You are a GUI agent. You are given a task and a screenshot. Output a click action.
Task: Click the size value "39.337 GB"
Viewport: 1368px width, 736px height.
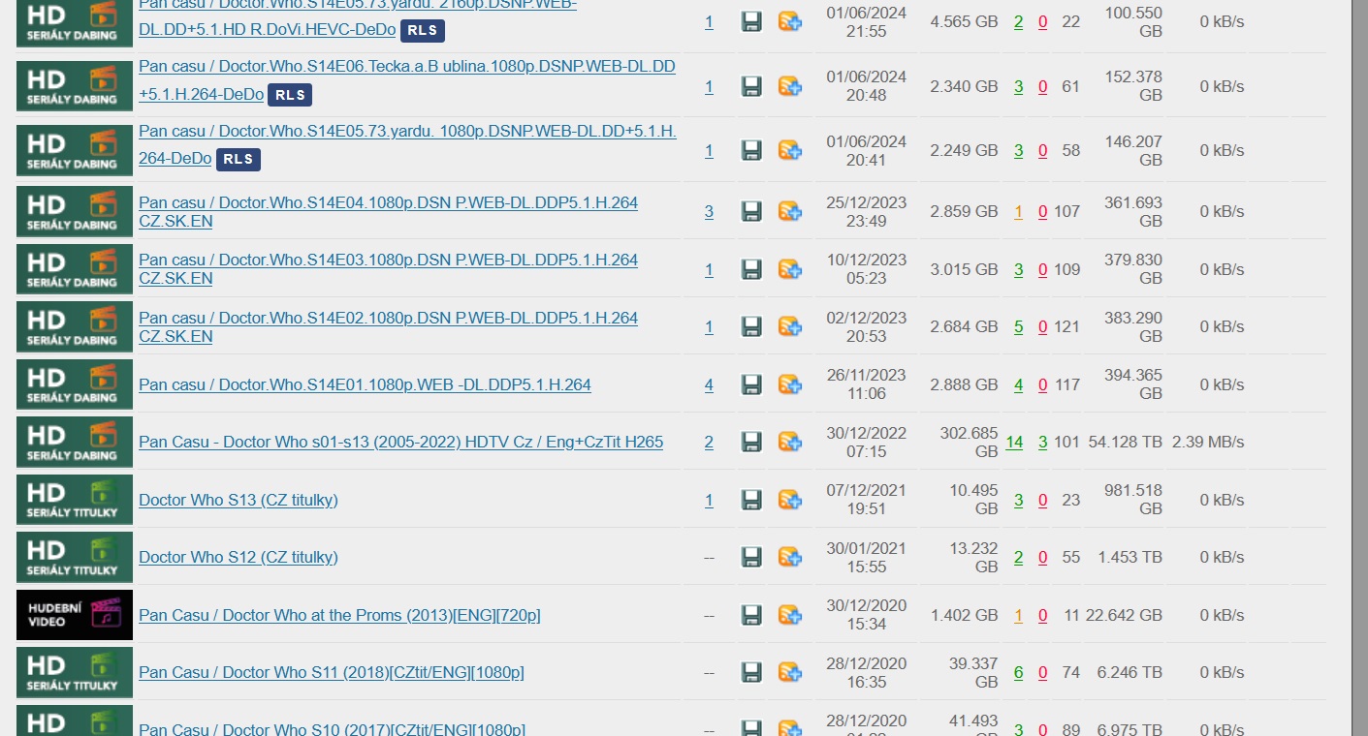pos(972,672)
